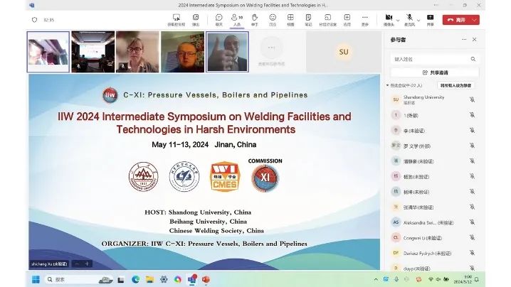Toggle the camera on or off
This screenshot has width=511, height=287.
pos(389,18)
